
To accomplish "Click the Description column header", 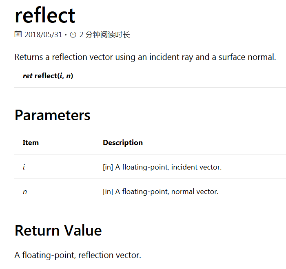I will click(x=123, y=143).
